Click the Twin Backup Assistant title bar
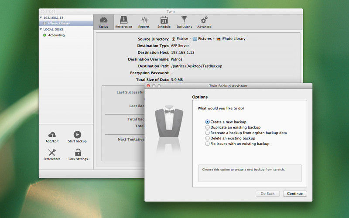Viewport: 349px width, 218px height. 228,86
